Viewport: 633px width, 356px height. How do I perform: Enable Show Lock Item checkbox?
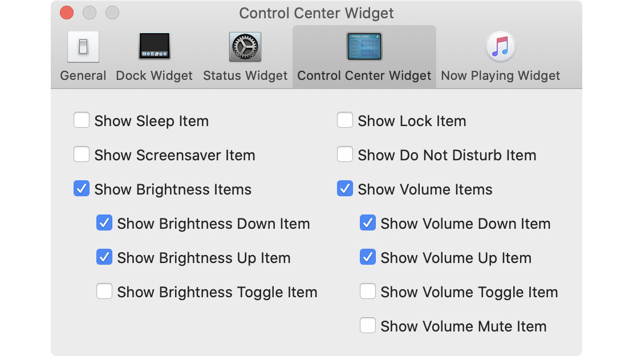345,120
